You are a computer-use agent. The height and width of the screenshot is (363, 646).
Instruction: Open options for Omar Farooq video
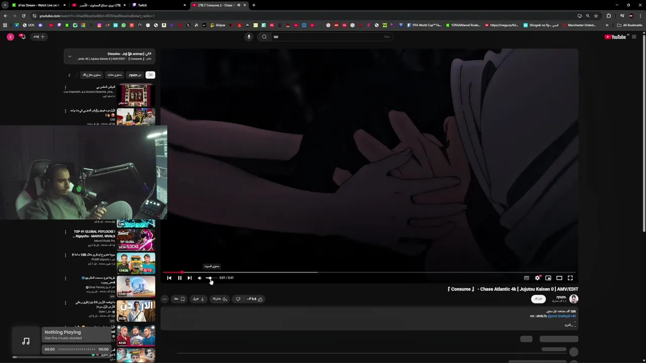click(65, 278)
